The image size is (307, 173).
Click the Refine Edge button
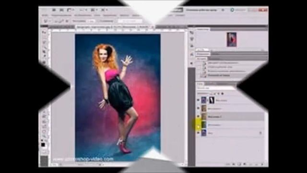(130, 21)
